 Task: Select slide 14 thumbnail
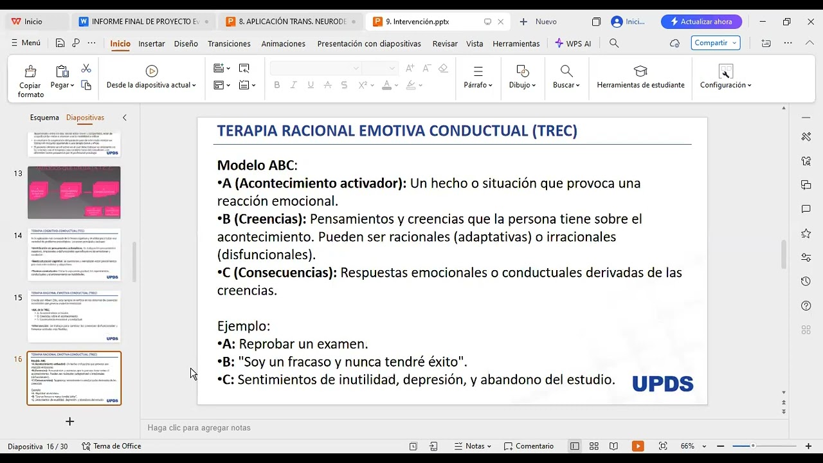point(74,255)
